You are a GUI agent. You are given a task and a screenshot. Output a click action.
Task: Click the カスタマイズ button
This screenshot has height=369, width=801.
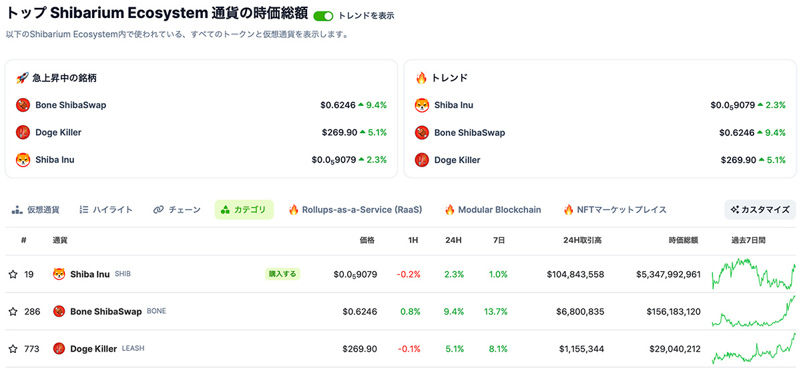(x=760, y=210)
